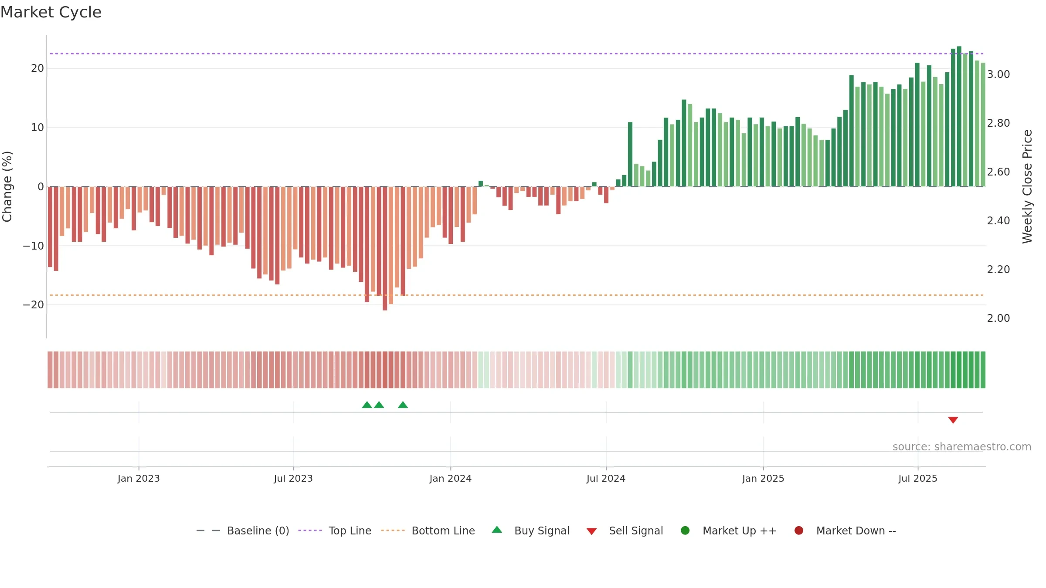Click the Change (%) axis title
Screen dimensions: 1046x588
(7, 186)
